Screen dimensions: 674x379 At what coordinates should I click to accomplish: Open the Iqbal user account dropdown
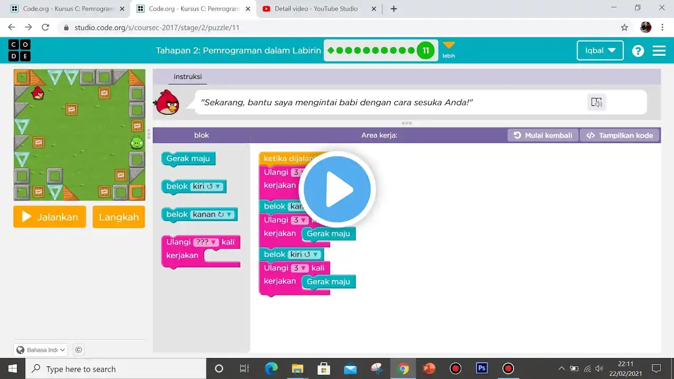pos(600,51)
